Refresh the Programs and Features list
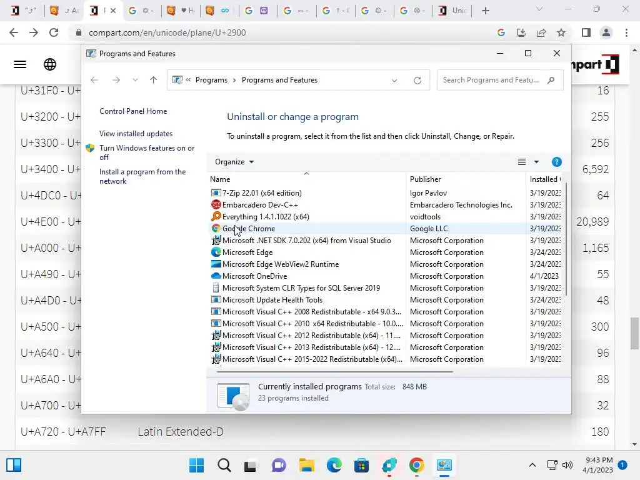 coord(417,81)
